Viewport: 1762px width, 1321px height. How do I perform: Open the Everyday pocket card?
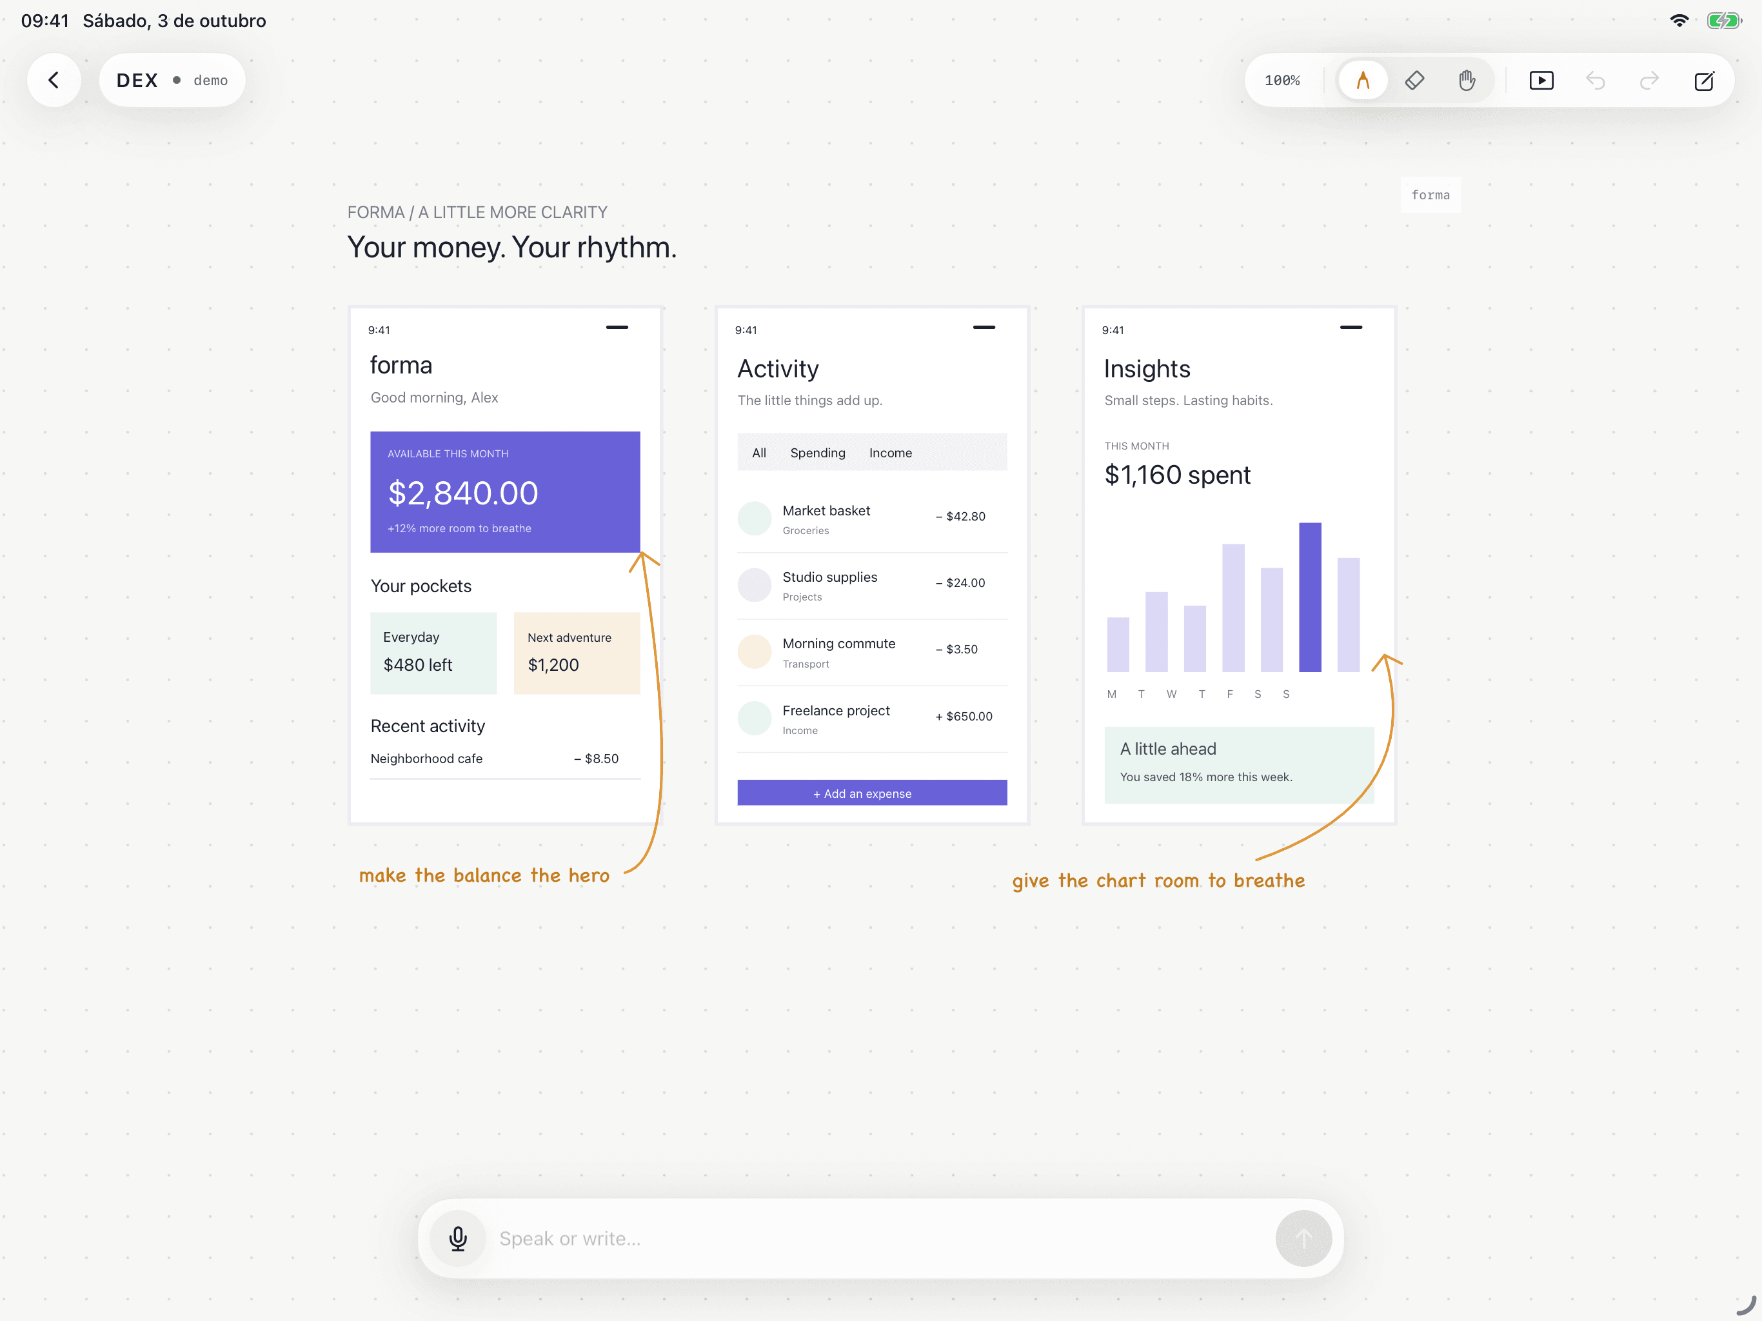click(x=433, y=653)
